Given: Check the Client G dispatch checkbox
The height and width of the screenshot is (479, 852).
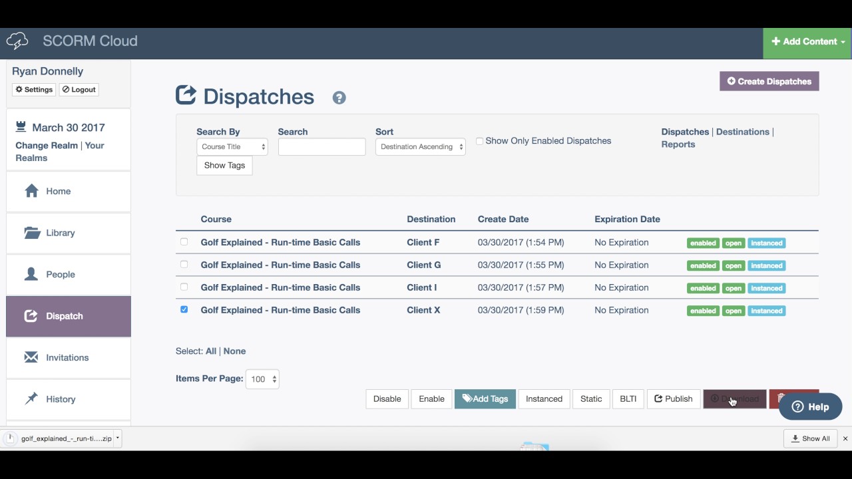Looking at the screenshot, I should [184, 265].
